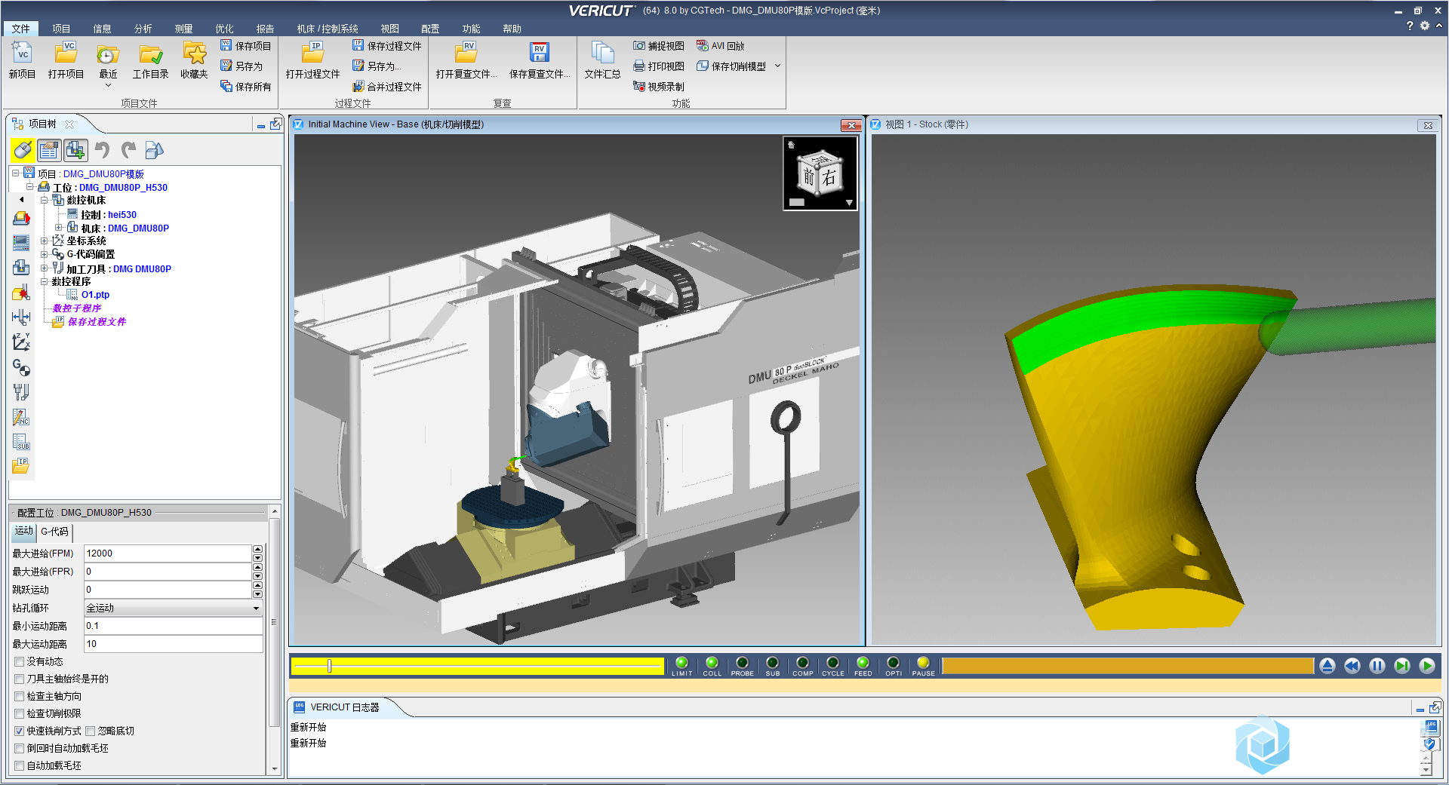This screenshot has height=785, width=1449.
Task: Click 保存所有 save all button
Action: pos(245,87)
